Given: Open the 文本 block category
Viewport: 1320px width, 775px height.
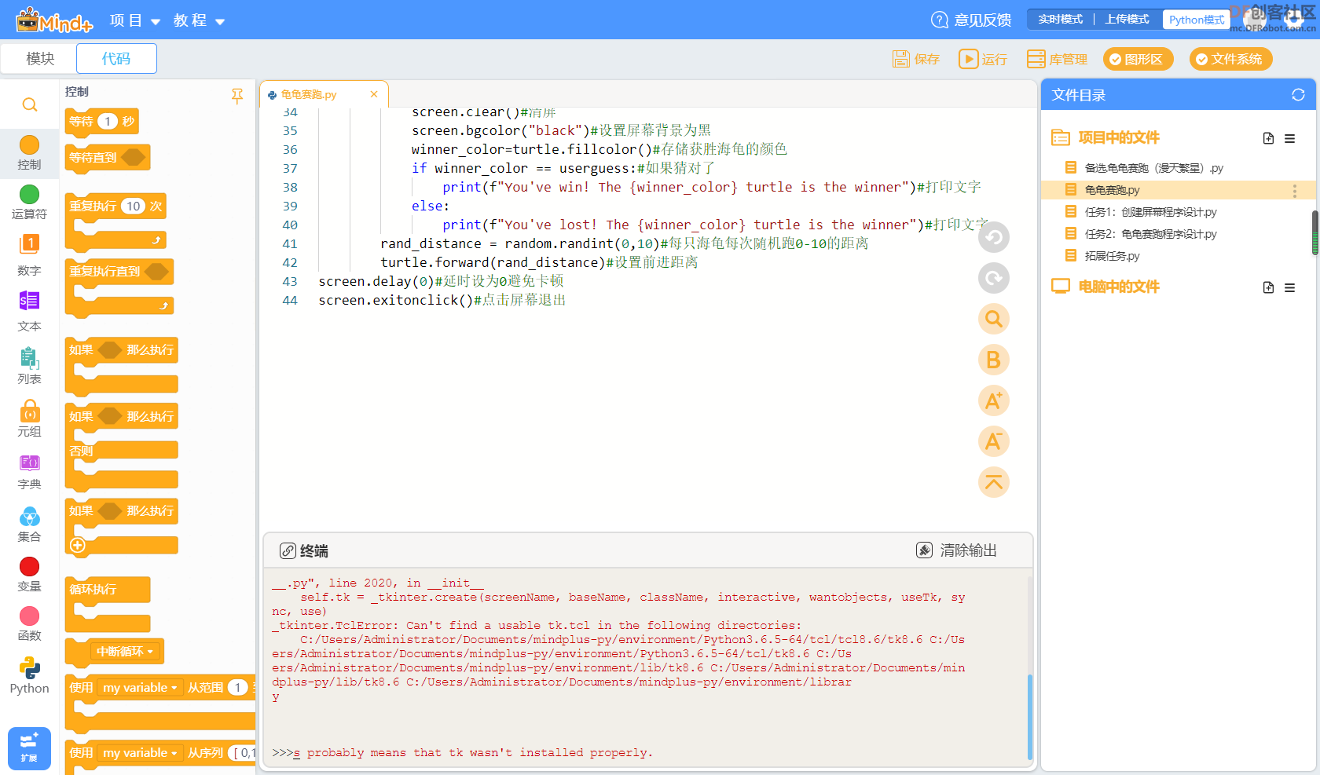Looking at the screenshot, I should pyautogui.click(x=29, y=311).
